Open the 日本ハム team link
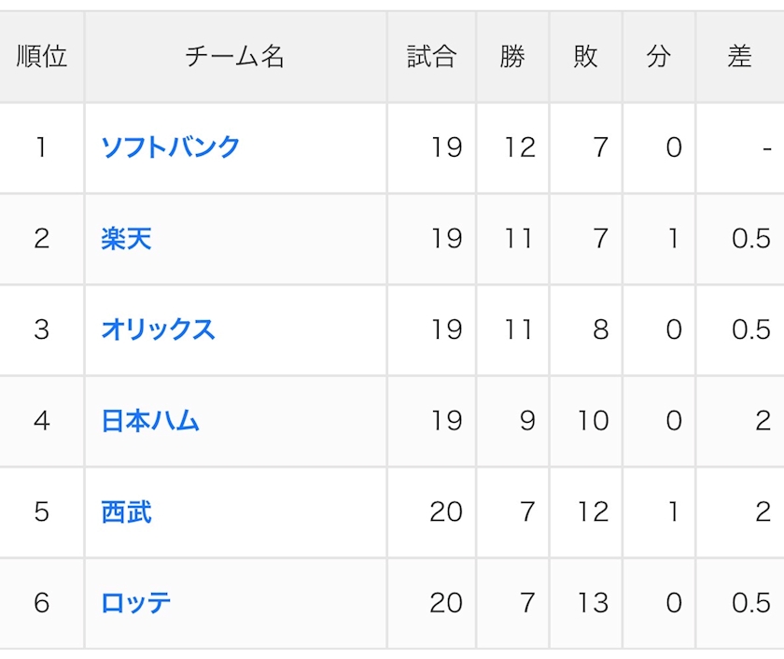 click(150, 420)
